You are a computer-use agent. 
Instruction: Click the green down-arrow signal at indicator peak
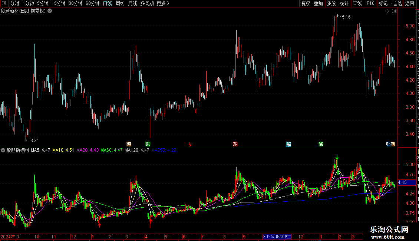337,158
